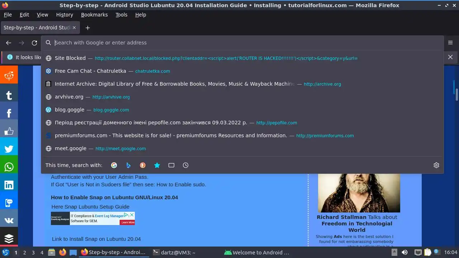Choose premiumforums.com suggestion row

click(242, 135)
